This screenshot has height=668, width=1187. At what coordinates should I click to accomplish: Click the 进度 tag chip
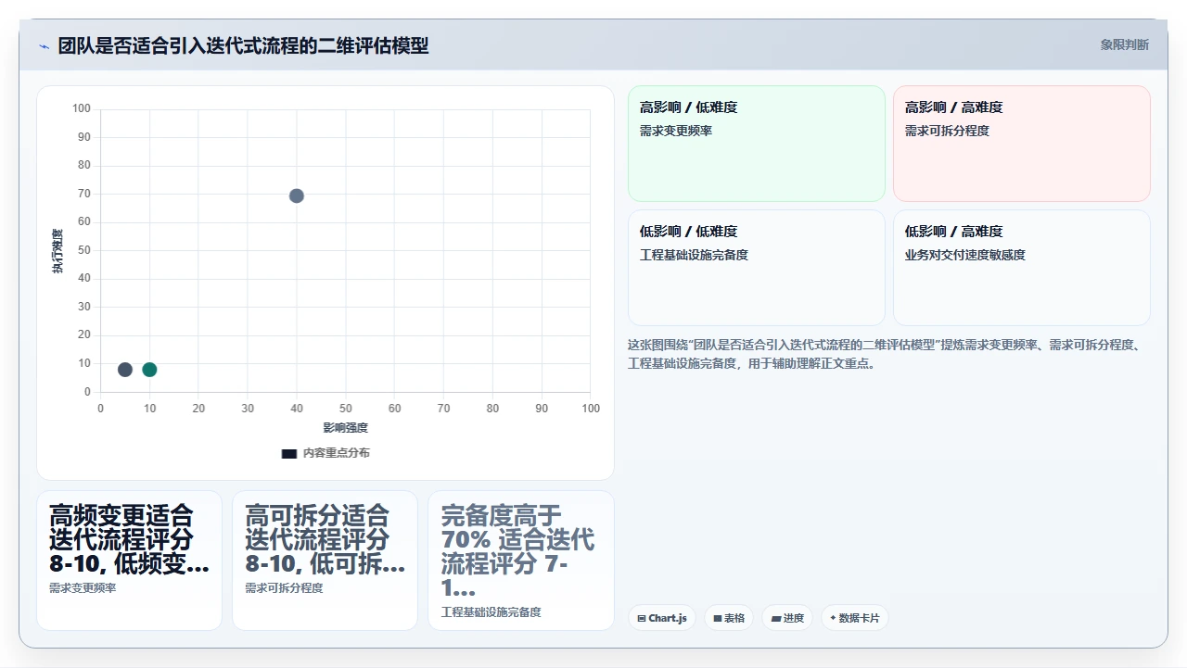[787, 618]
